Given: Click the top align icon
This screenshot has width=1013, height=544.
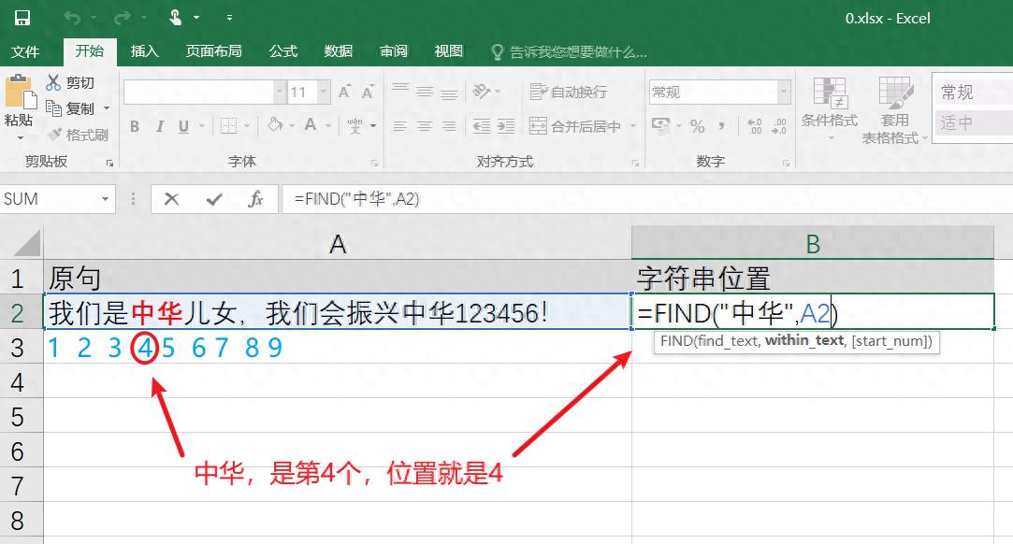Looking at the screenshot, I should pos(400,90).
